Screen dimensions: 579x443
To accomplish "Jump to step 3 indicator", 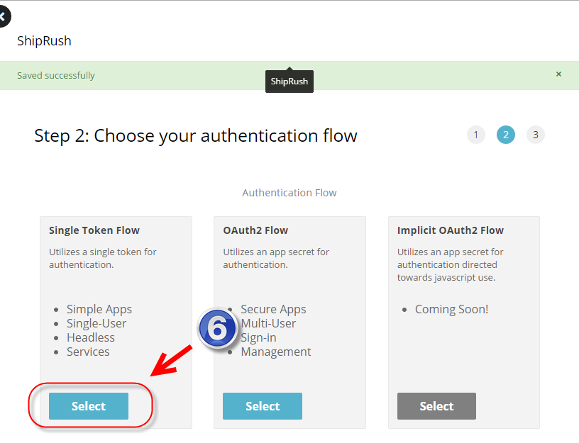I will [536, 135].
